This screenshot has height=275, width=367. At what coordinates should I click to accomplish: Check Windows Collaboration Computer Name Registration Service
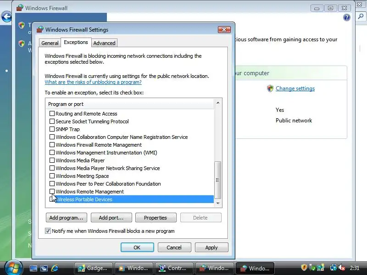coord(52,137)
